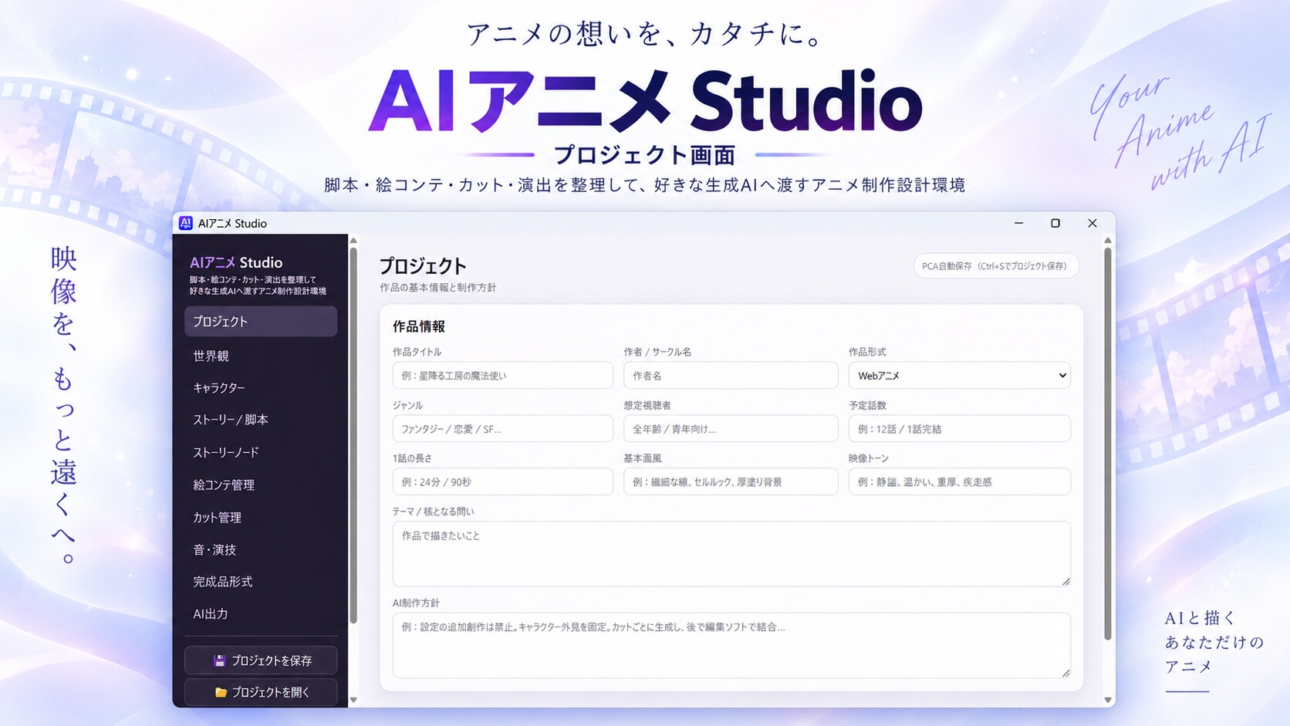Click the sidebar scrollbar up arrow
Viewport: 1290px width, 726px height.
click(x=353, y=241)
